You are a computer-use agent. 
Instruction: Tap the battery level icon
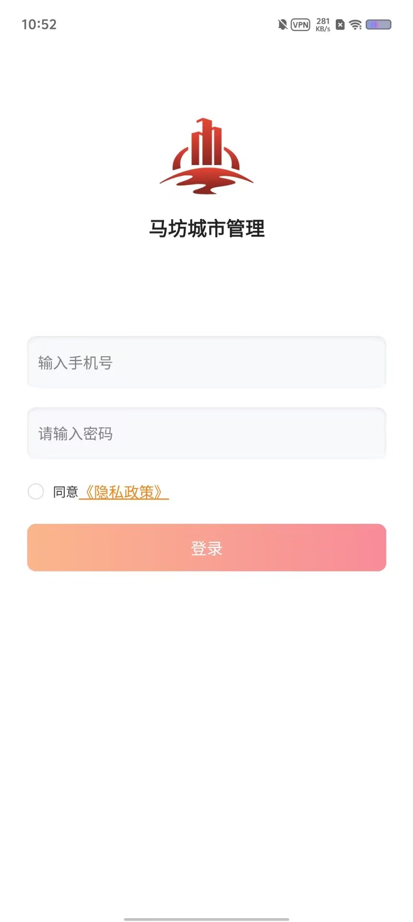click(378, 24)
